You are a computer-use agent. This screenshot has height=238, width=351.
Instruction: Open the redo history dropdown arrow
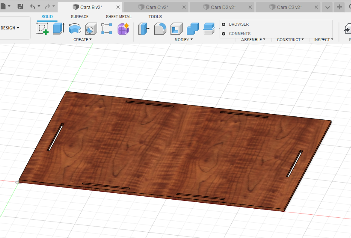click(x=54, y=6)
